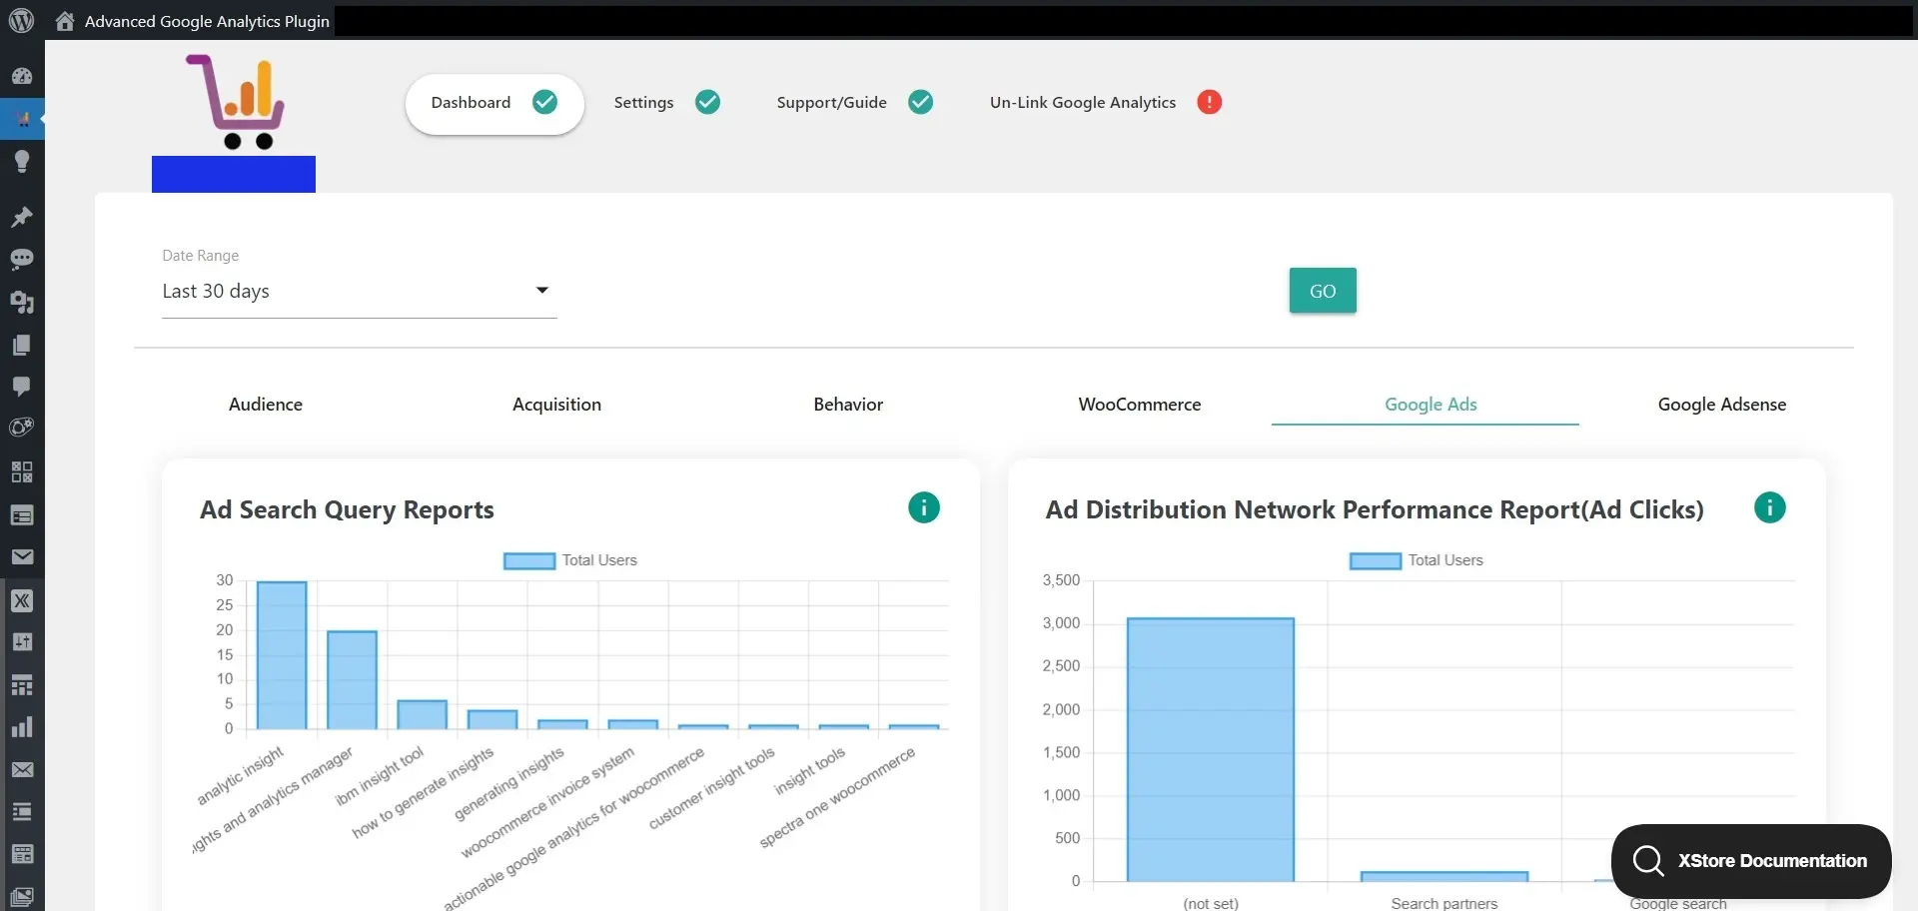The height and width of the screenshot is (911, 1918).
Task: Switch to the Behavior tab
Action: [848, 405]
